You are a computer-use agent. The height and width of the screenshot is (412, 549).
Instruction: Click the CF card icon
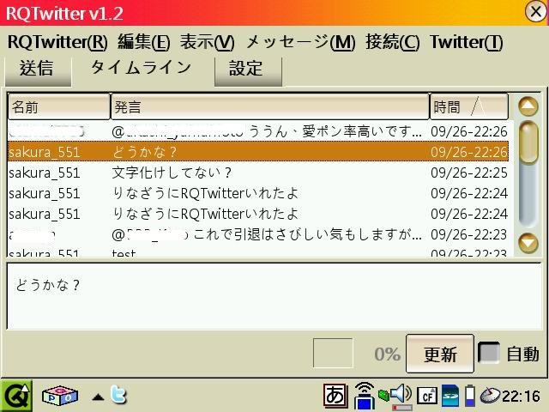[426, 396]
